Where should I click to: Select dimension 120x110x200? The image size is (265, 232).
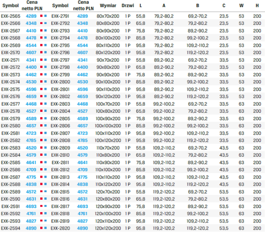(x=108, y=221)
